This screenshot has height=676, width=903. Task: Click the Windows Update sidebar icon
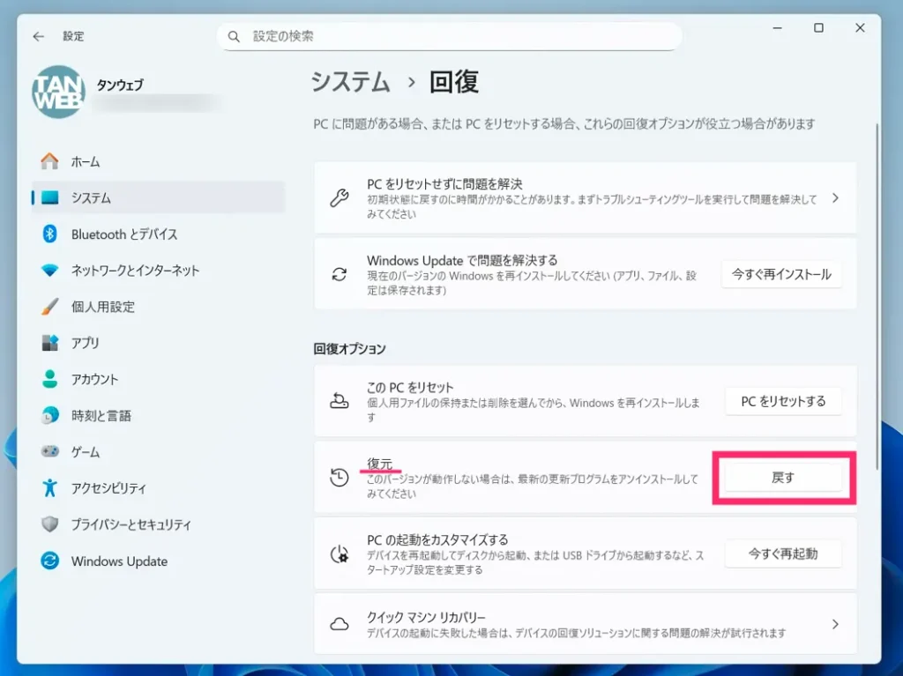50,561
